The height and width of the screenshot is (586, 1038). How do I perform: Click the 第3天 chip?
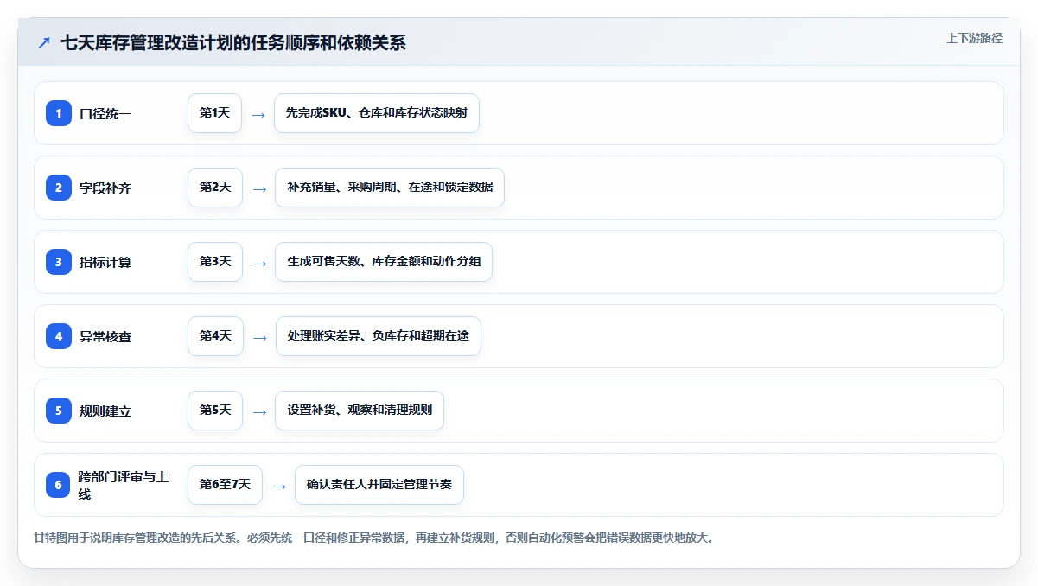click(215, 262)
